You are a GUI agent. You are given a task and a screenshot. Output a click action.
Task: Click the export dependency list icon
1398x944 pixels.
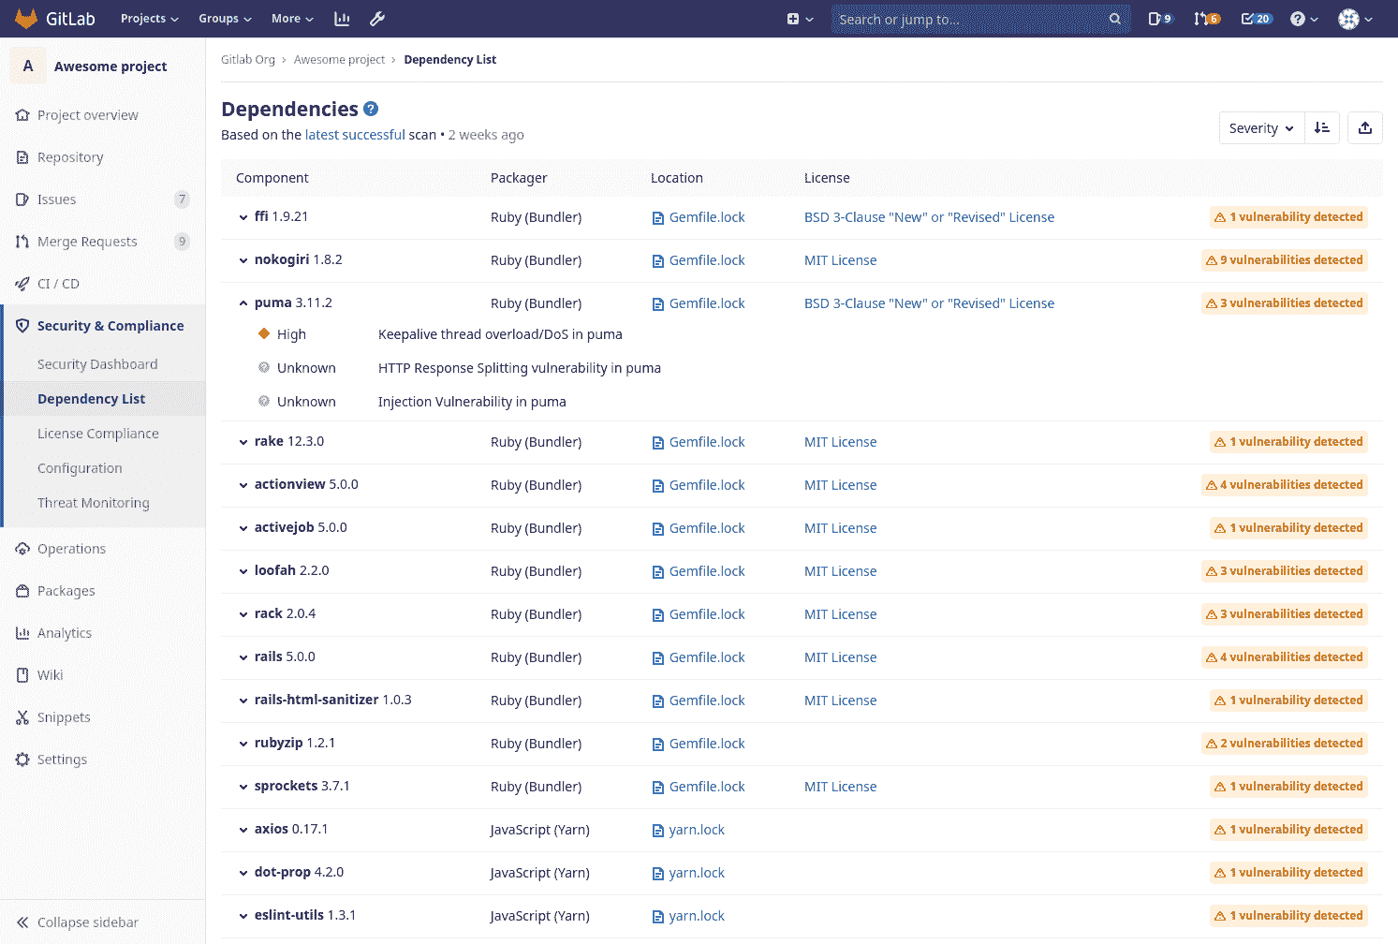coord(1364,127)
